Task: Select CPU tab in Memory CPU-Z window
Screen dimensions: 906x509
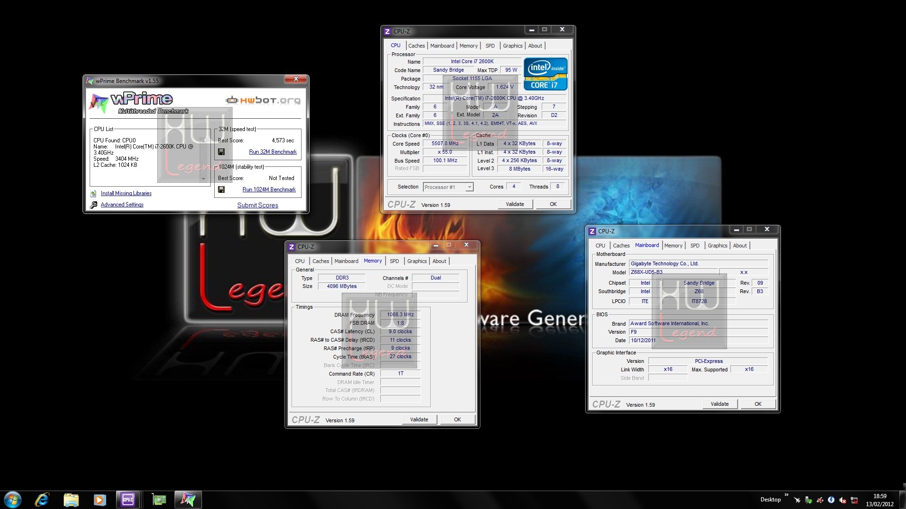Action: 300,261
